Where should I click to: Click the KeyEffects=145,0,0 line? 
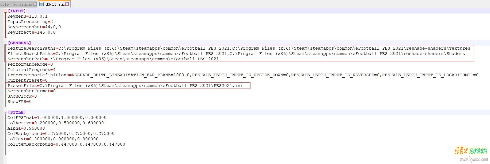(x=32, y=32)
